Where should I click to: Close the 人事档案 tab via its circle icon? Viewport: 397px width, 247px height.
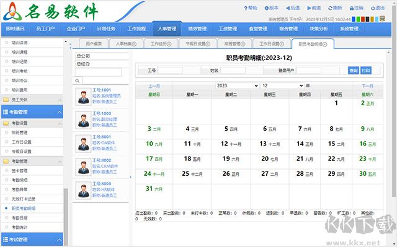pos(134,44)
